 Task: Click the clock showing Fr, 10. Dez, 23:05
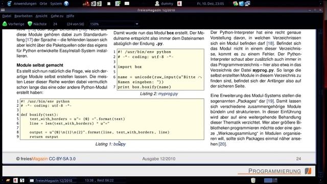click(x=211, y=4)
